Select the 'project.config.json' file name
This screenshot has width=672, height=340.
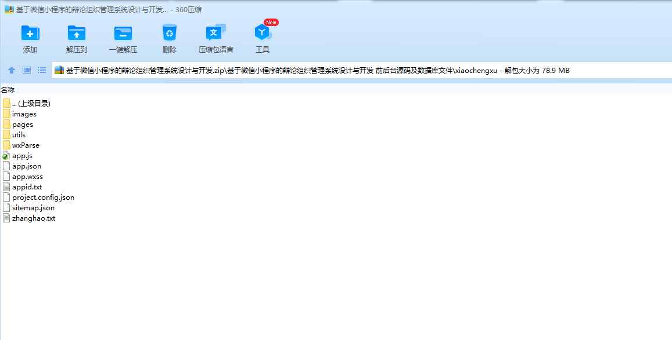[44, 198]
